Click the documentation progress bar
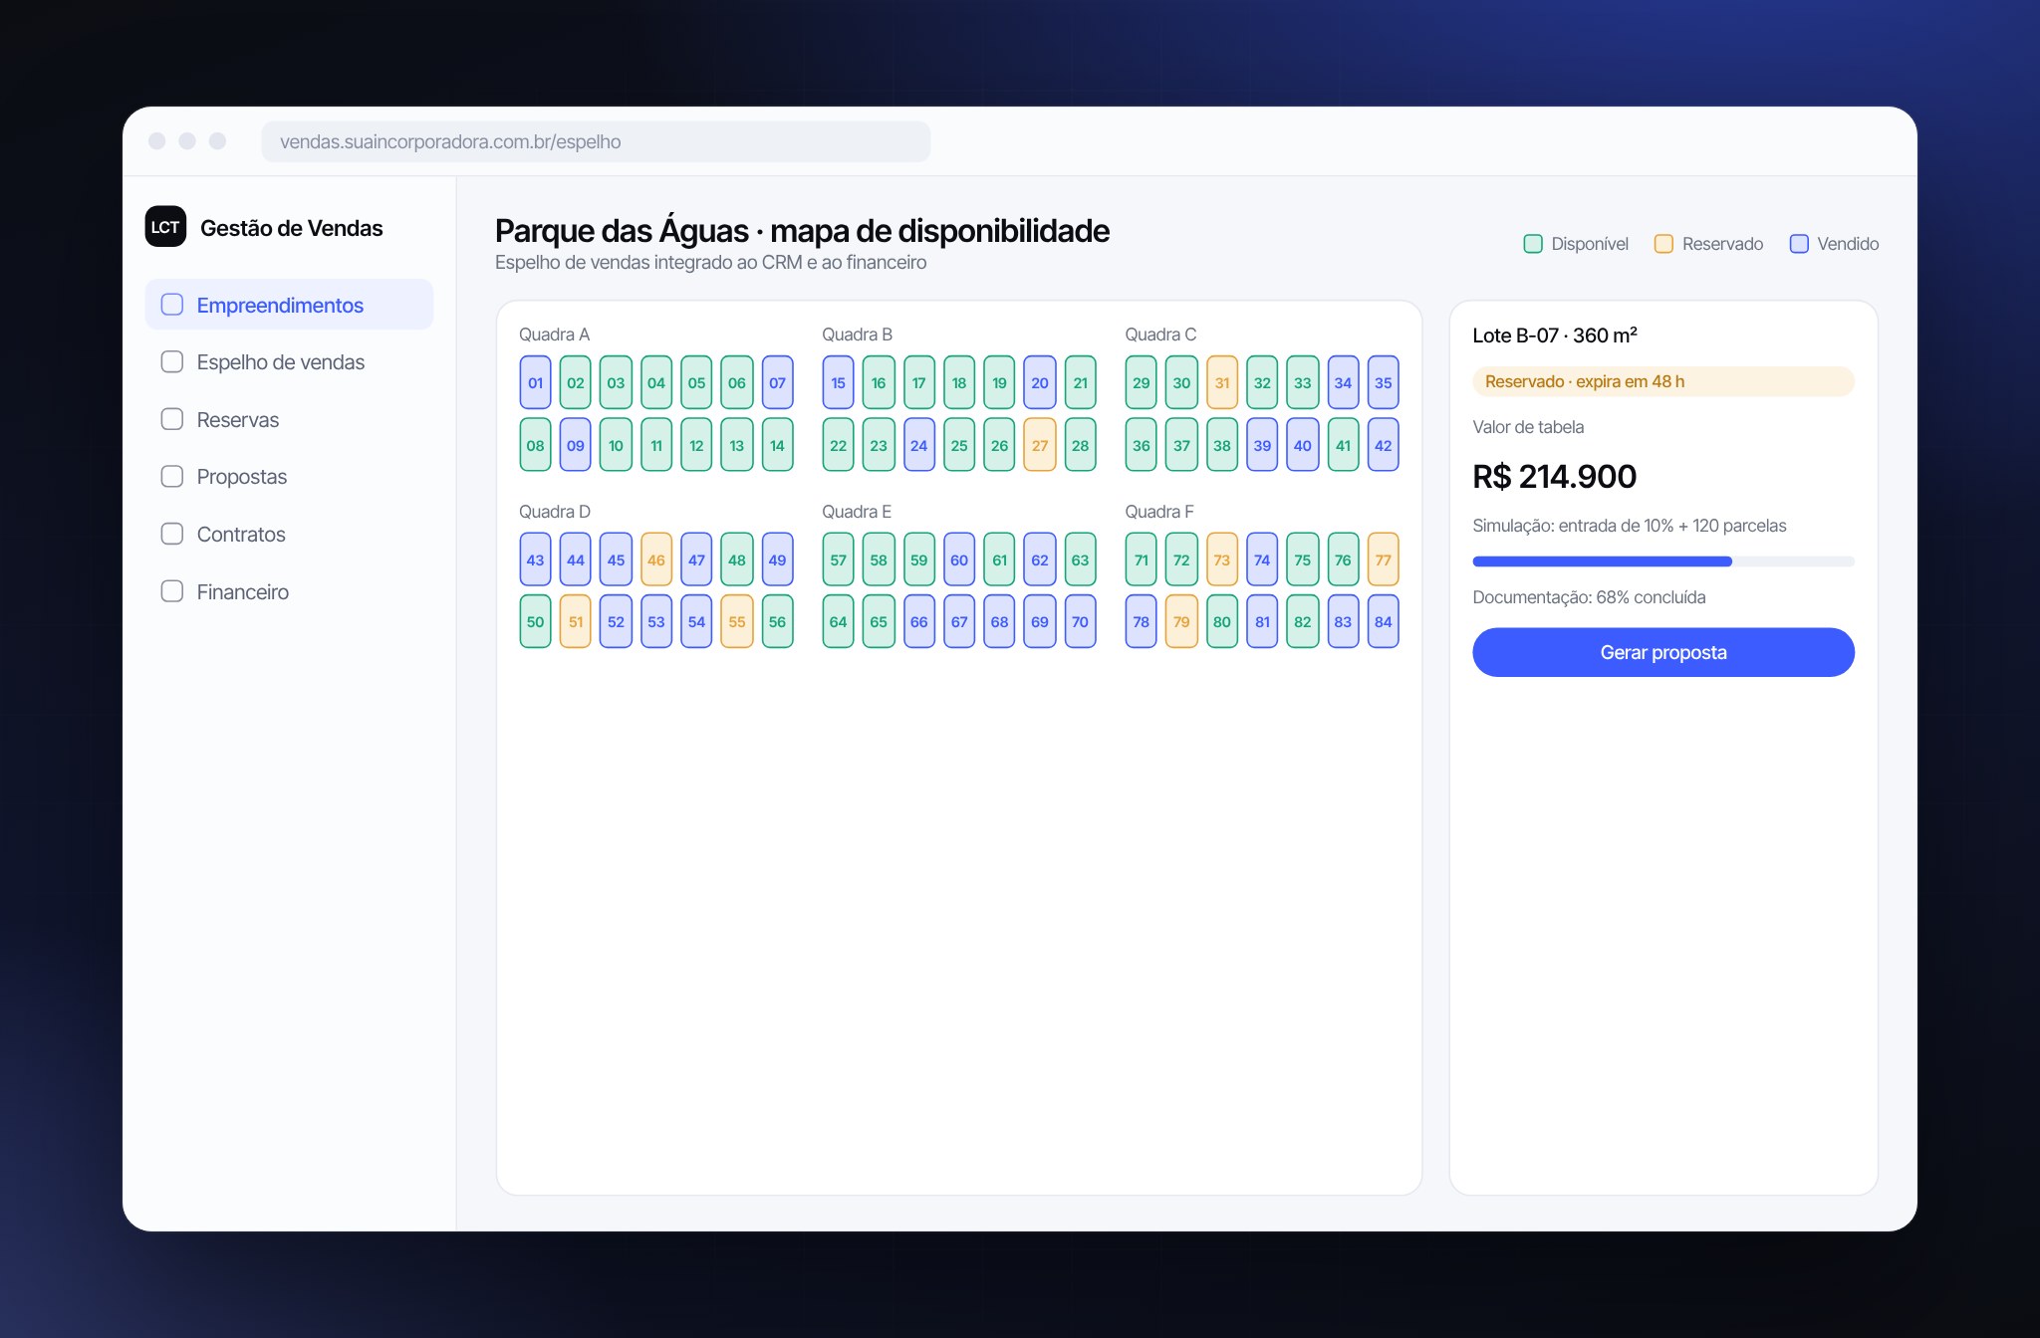This screenshot has height=1338, width=2040. point(1663,561)
